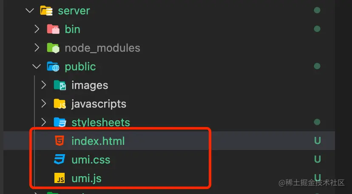Open the index.html file
This screenshot has height=194, width=352.
98,141
